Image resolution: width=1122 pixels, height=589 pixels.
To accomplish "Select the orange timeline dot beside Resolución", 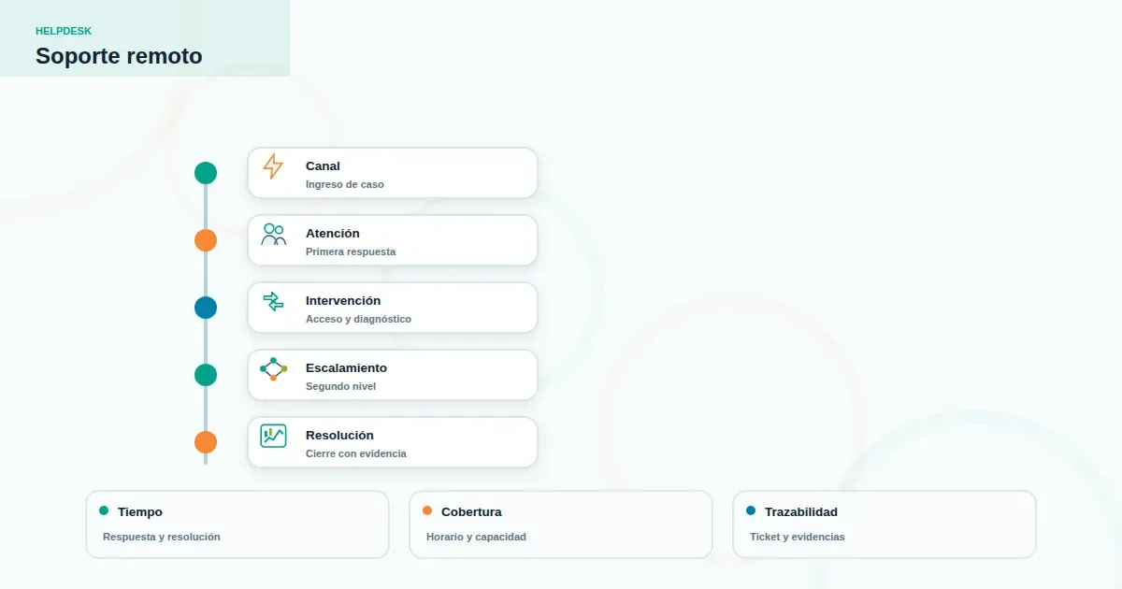I will click(x=206, y=442).
